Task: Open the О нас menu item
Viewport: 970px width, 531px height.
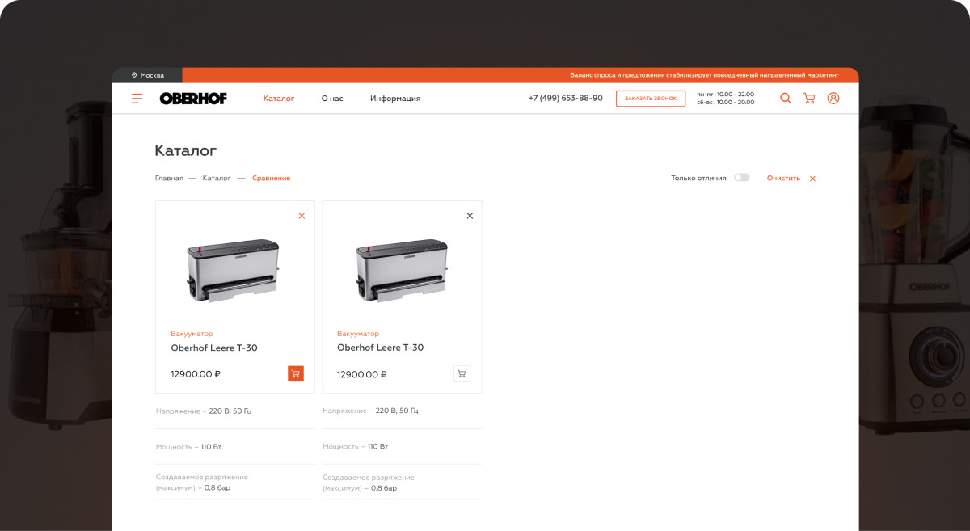Action: tap(332, 99)
